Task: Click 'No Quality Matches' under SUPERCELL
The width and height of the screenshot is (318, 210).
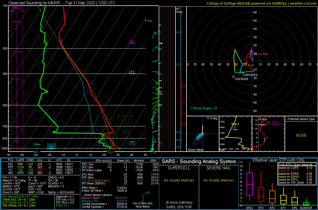Action: [179, 180]
